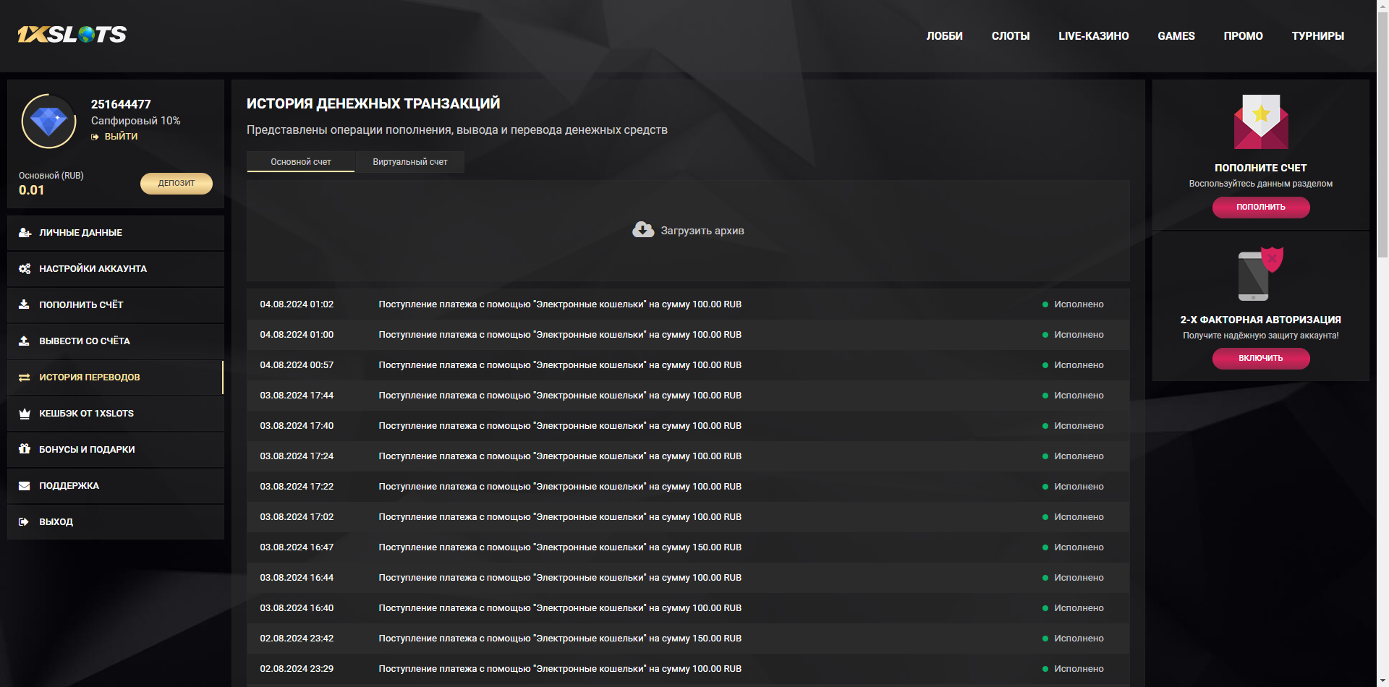
Task: Click the star envelope deposit image
Action: pos(1260,121)
